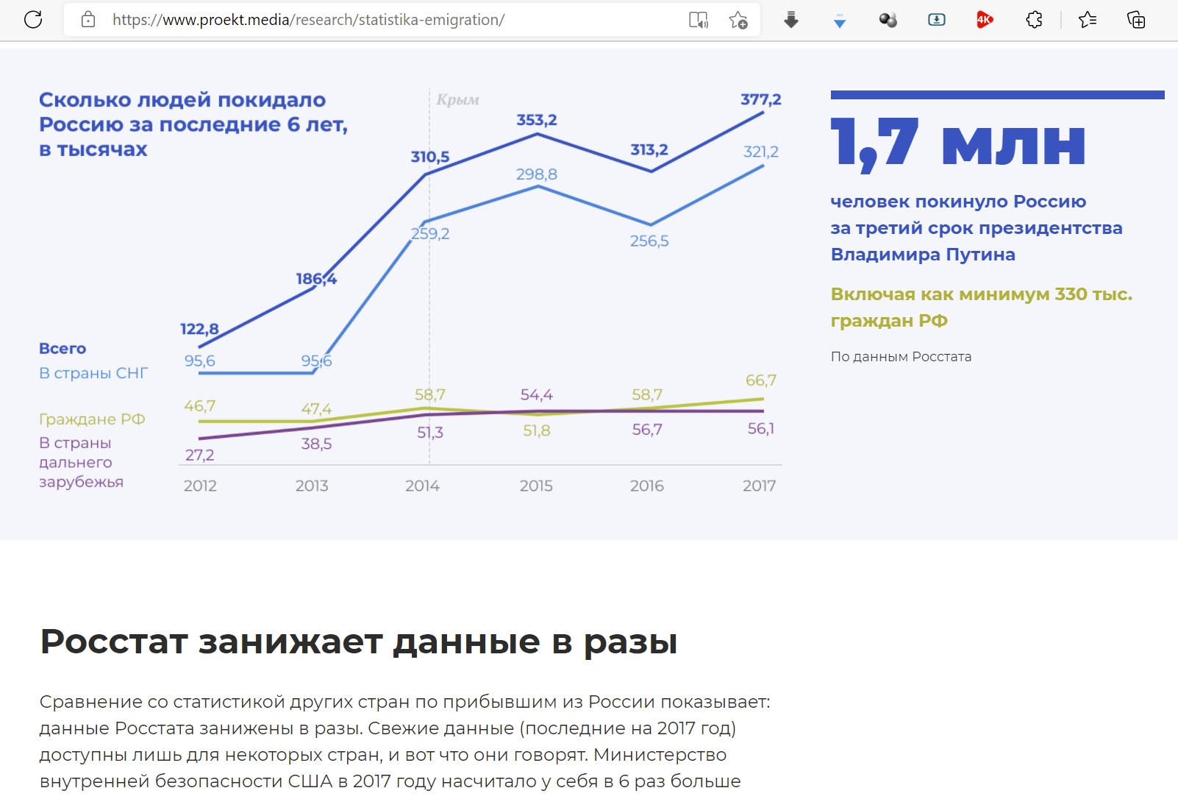Open the Favorites list icon

tap(1088, 20)
